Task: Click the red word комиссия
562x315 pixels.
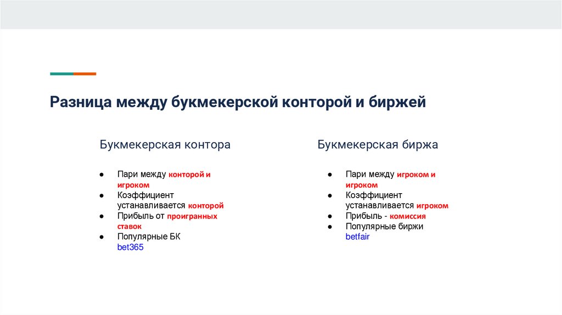Action: pyautogui.click(x=408, y=216)
